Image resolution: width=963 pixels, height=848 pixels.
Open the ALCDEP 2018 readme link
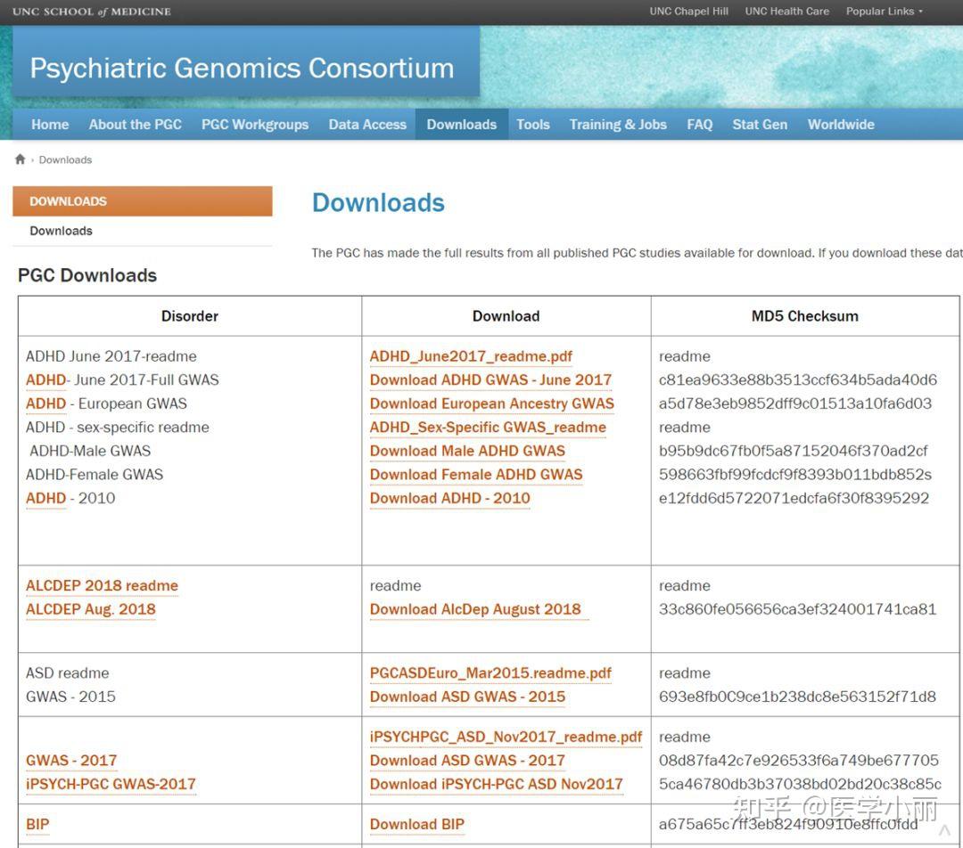point(102,586)
